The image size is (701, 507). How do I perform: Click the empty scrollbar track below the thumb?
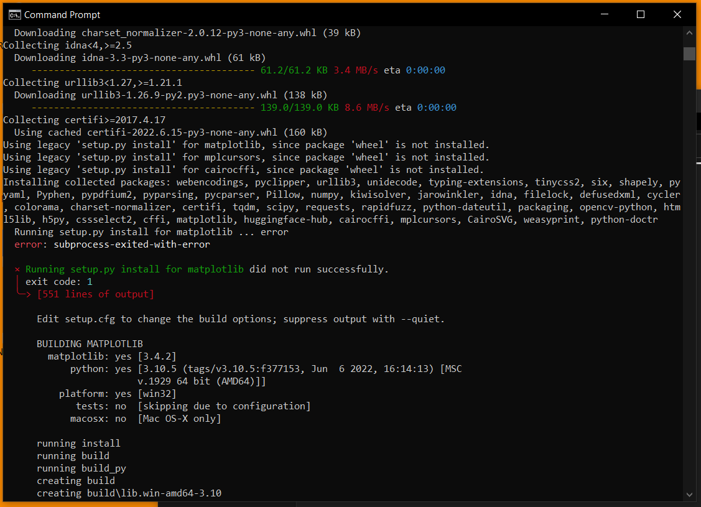point(689,280)
